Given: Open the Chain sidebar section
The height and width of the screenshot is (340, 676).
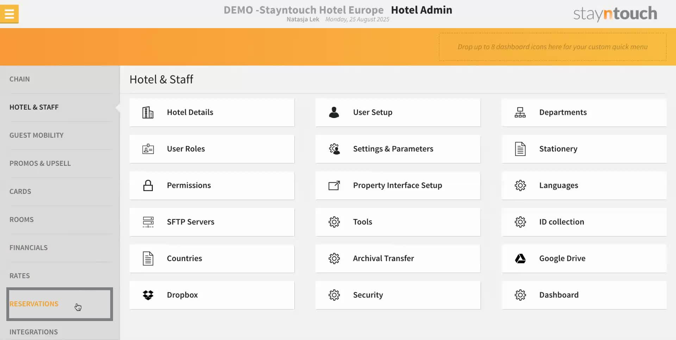Looking at the screenshot, I should [x=19, y=79].
